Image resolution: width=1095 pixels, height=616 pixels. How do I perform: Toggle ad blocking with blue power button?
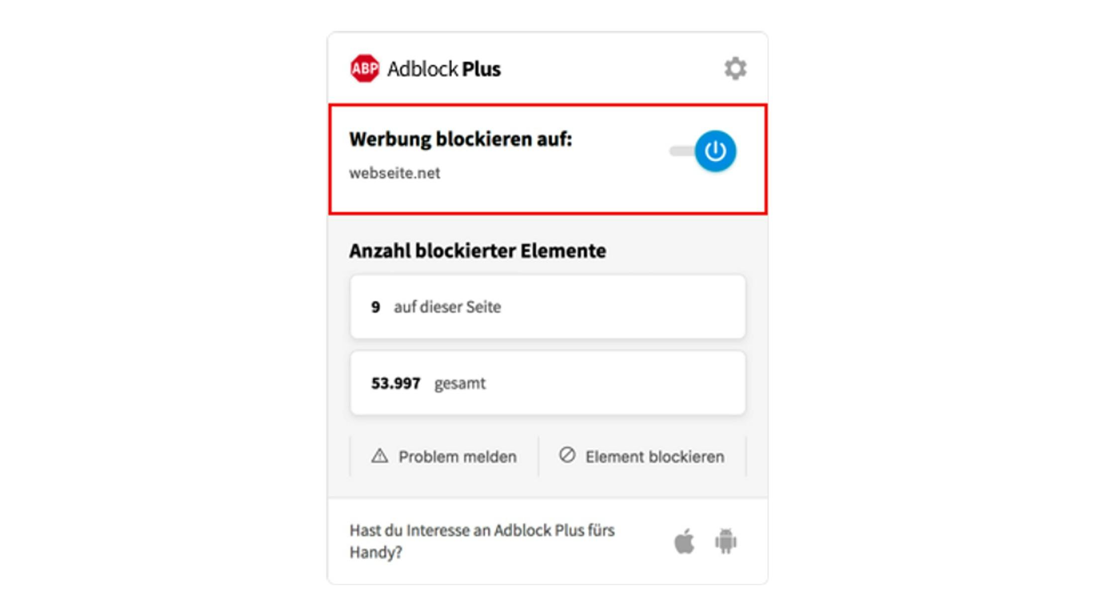715,151
